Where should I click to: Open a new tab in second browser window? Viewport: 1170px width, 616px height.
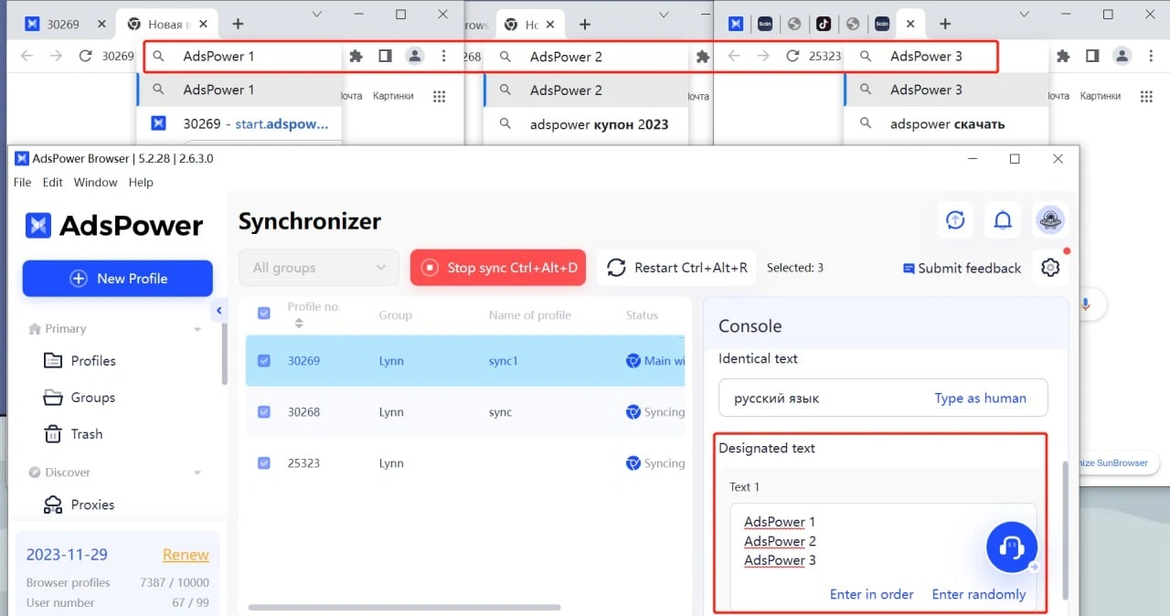click(585, 24)
